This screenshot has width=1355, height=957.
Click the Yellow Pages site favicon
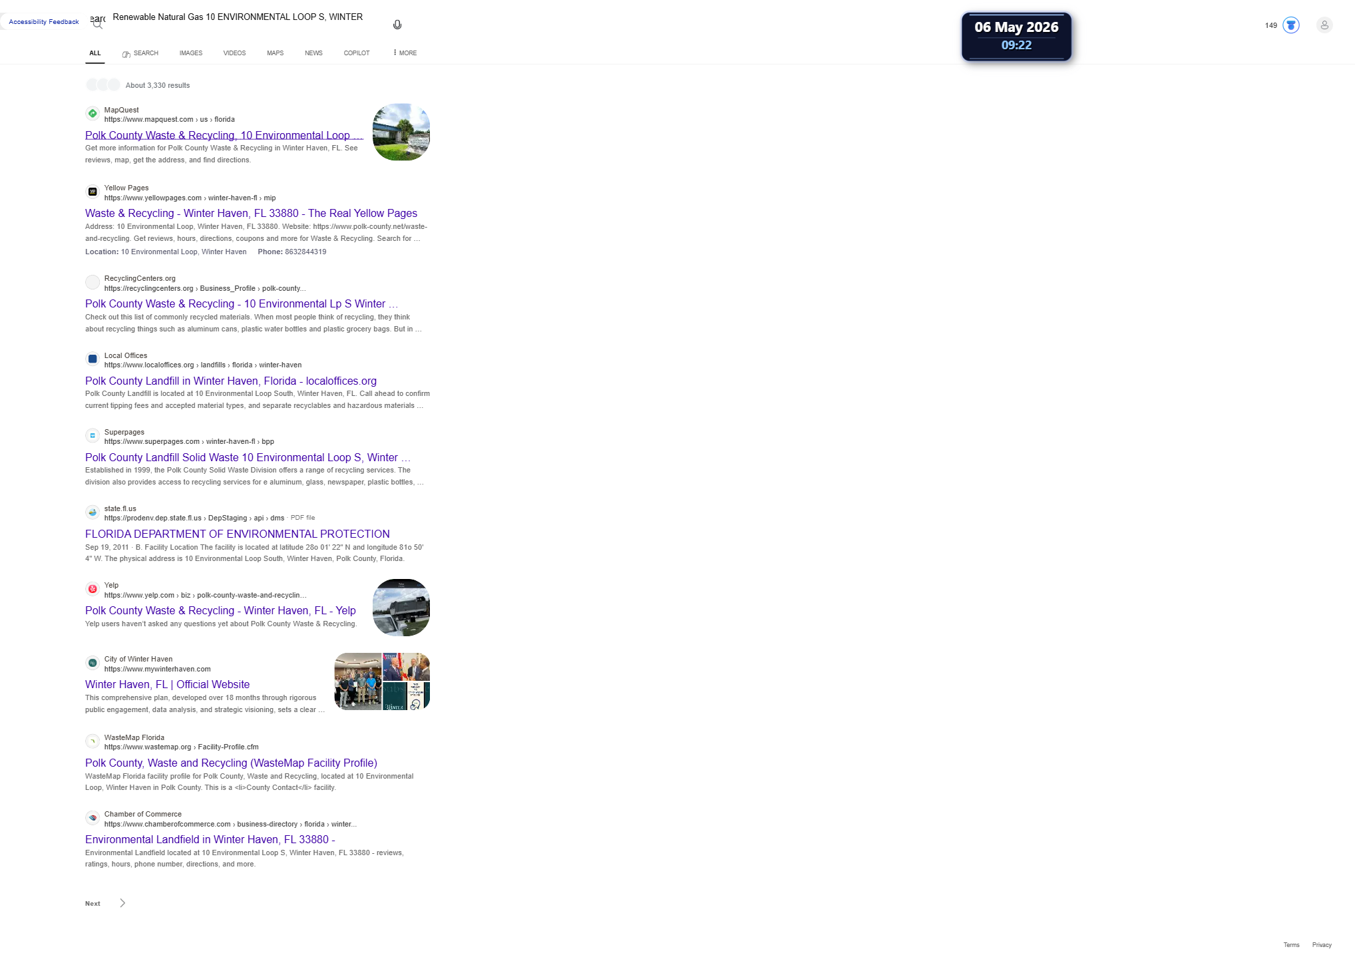point(93,192)
